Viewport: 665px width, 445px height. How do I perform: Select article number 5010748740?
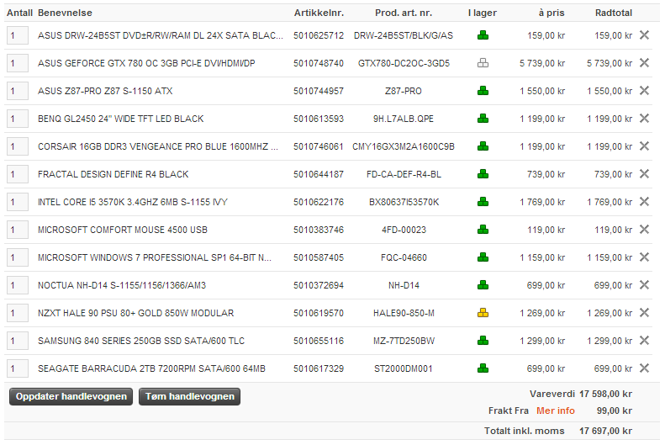tap(319, 63)
